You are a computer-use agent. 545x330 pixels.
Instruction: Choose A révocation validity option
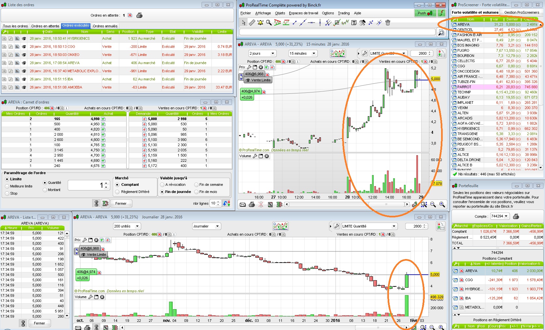pos(162,185)
